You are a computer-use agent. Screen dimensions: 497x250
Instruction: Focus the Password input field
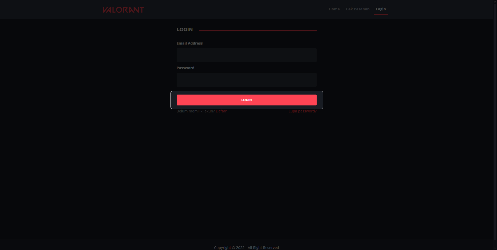pos(246,80)
